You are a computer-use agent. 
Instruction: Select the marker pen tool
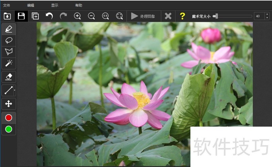pos(9,29)
